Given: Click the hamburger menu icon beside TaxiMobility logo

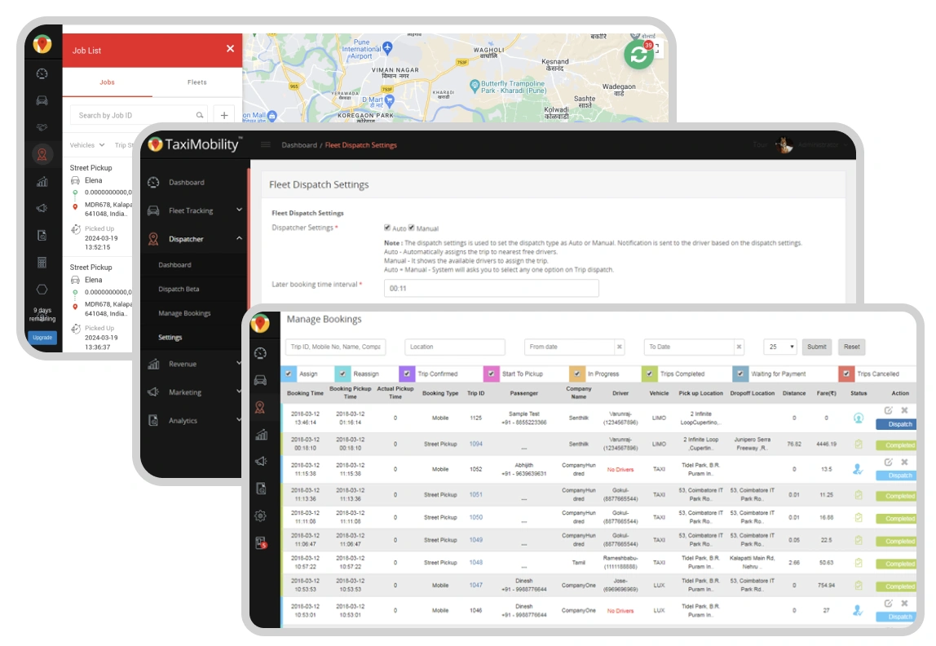Looking at the screenshot, I should click(x=265, y=145).
